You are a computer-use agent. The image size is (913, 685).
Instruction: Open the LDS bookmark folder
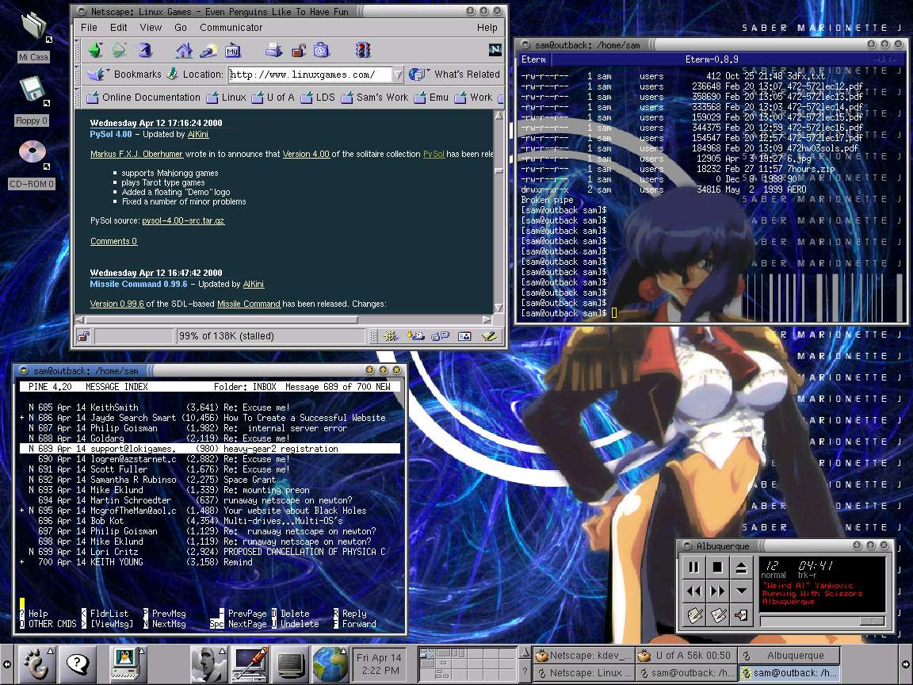click(x=318, y=98)
